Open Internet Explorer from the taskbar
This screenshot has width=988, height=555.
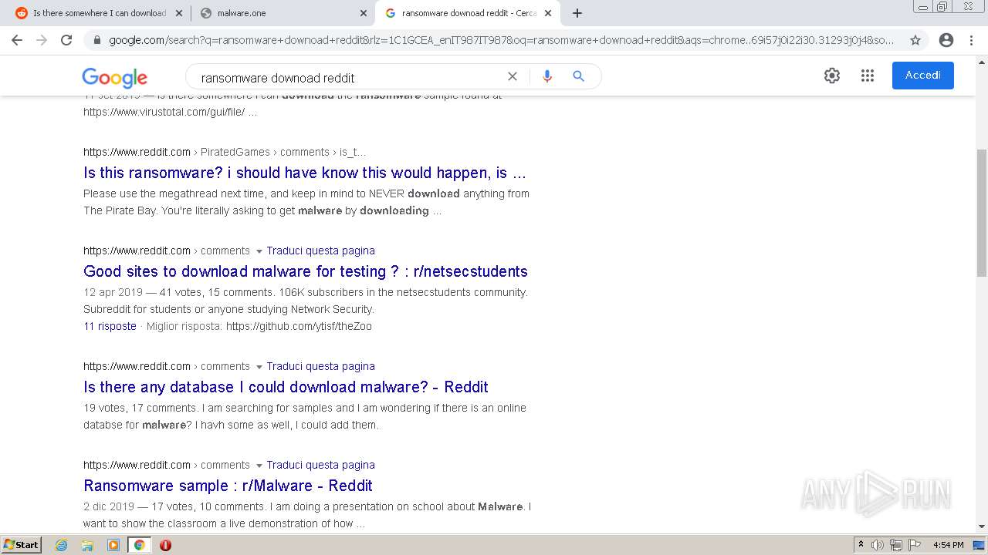[62, 545]
